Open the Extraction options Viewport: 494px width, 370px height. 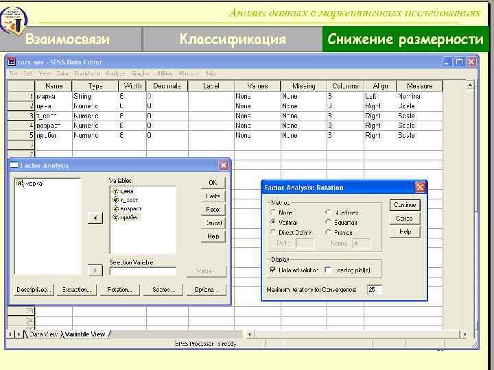[77, 289]
